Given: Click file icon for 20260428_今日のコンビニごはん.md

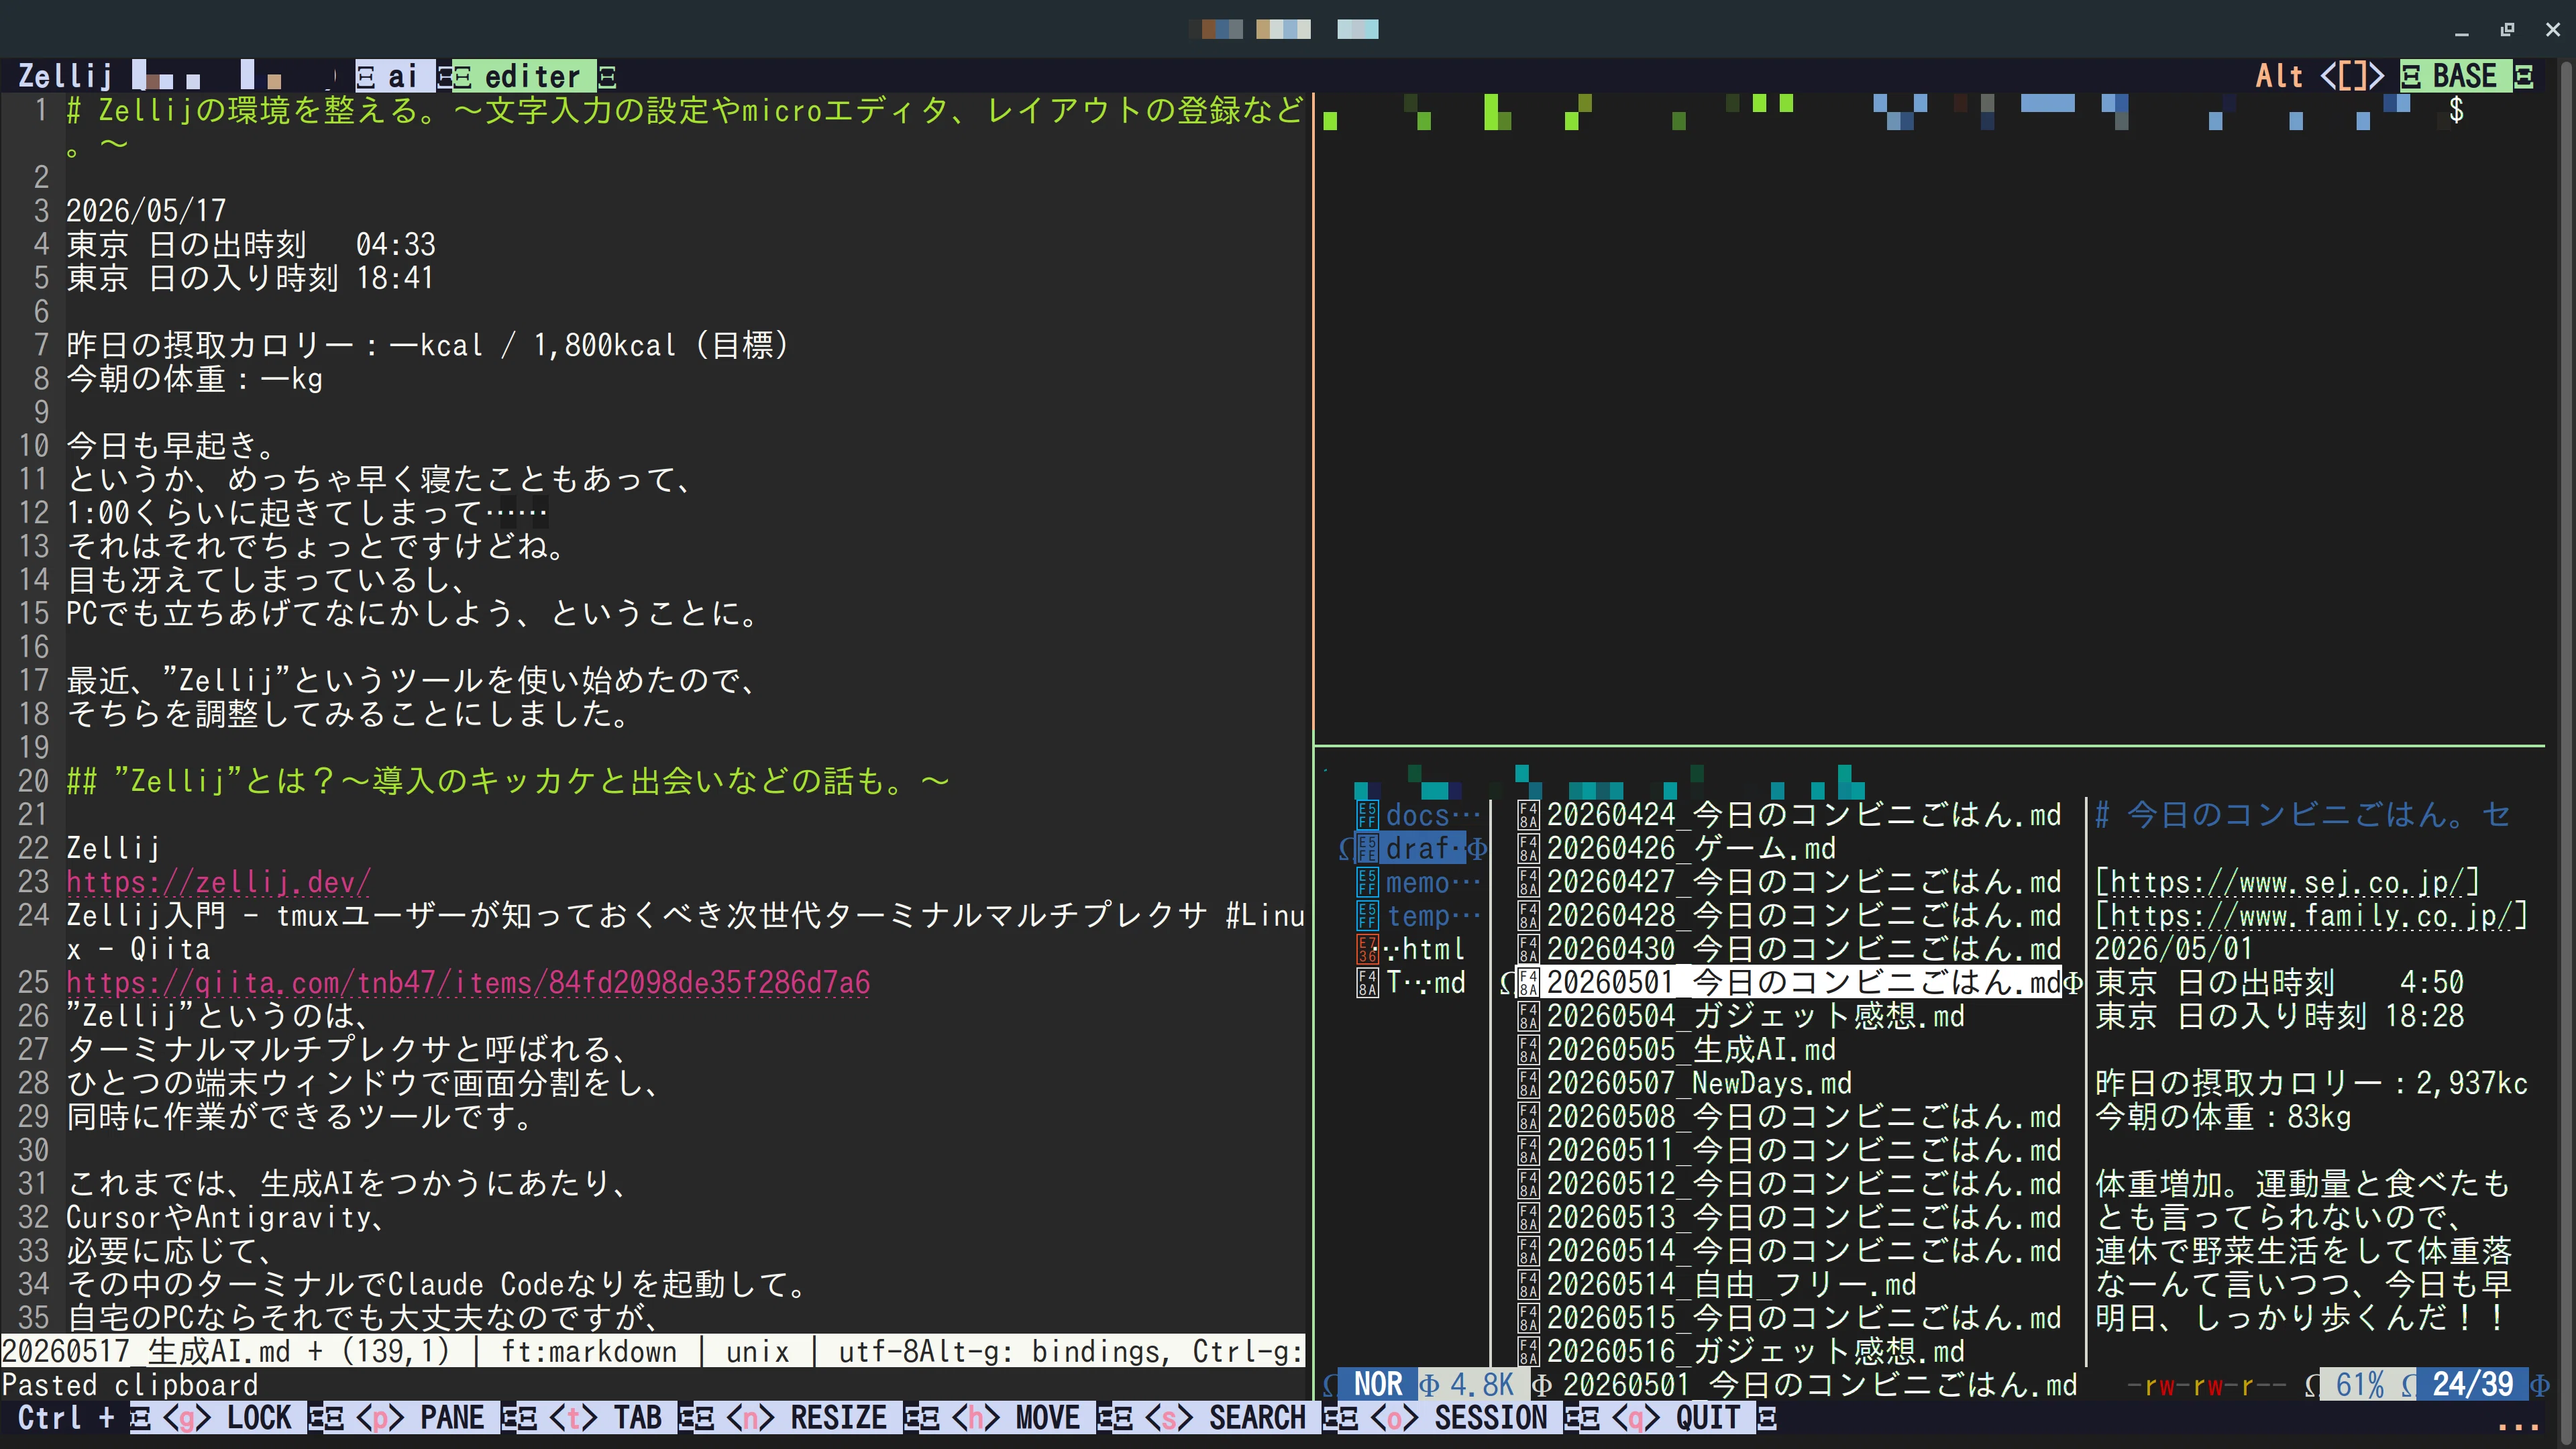Looking at the screenshot, I should coord(1528,915).
